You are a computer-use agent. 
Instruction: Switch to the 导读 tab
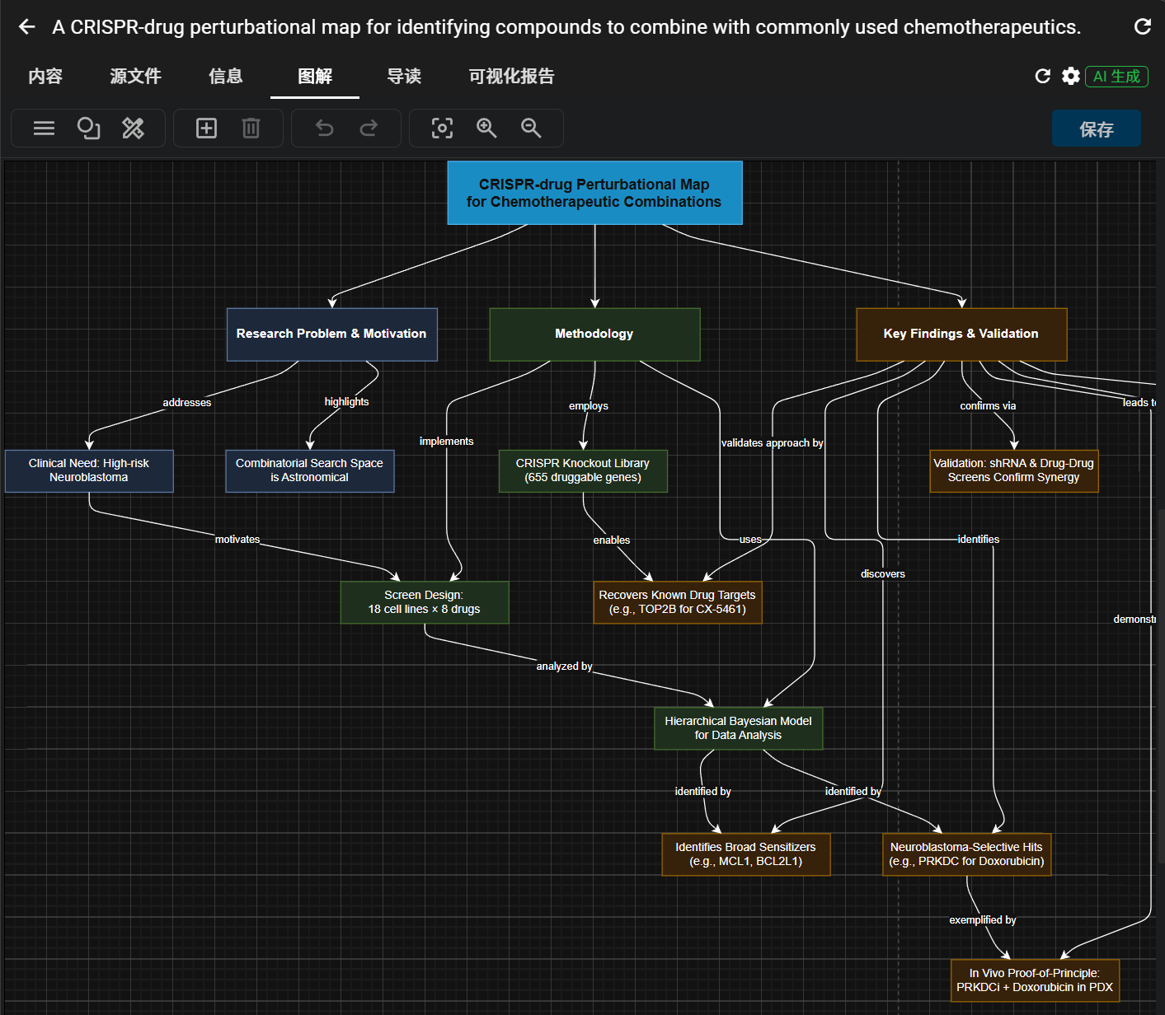click(404, 76)
